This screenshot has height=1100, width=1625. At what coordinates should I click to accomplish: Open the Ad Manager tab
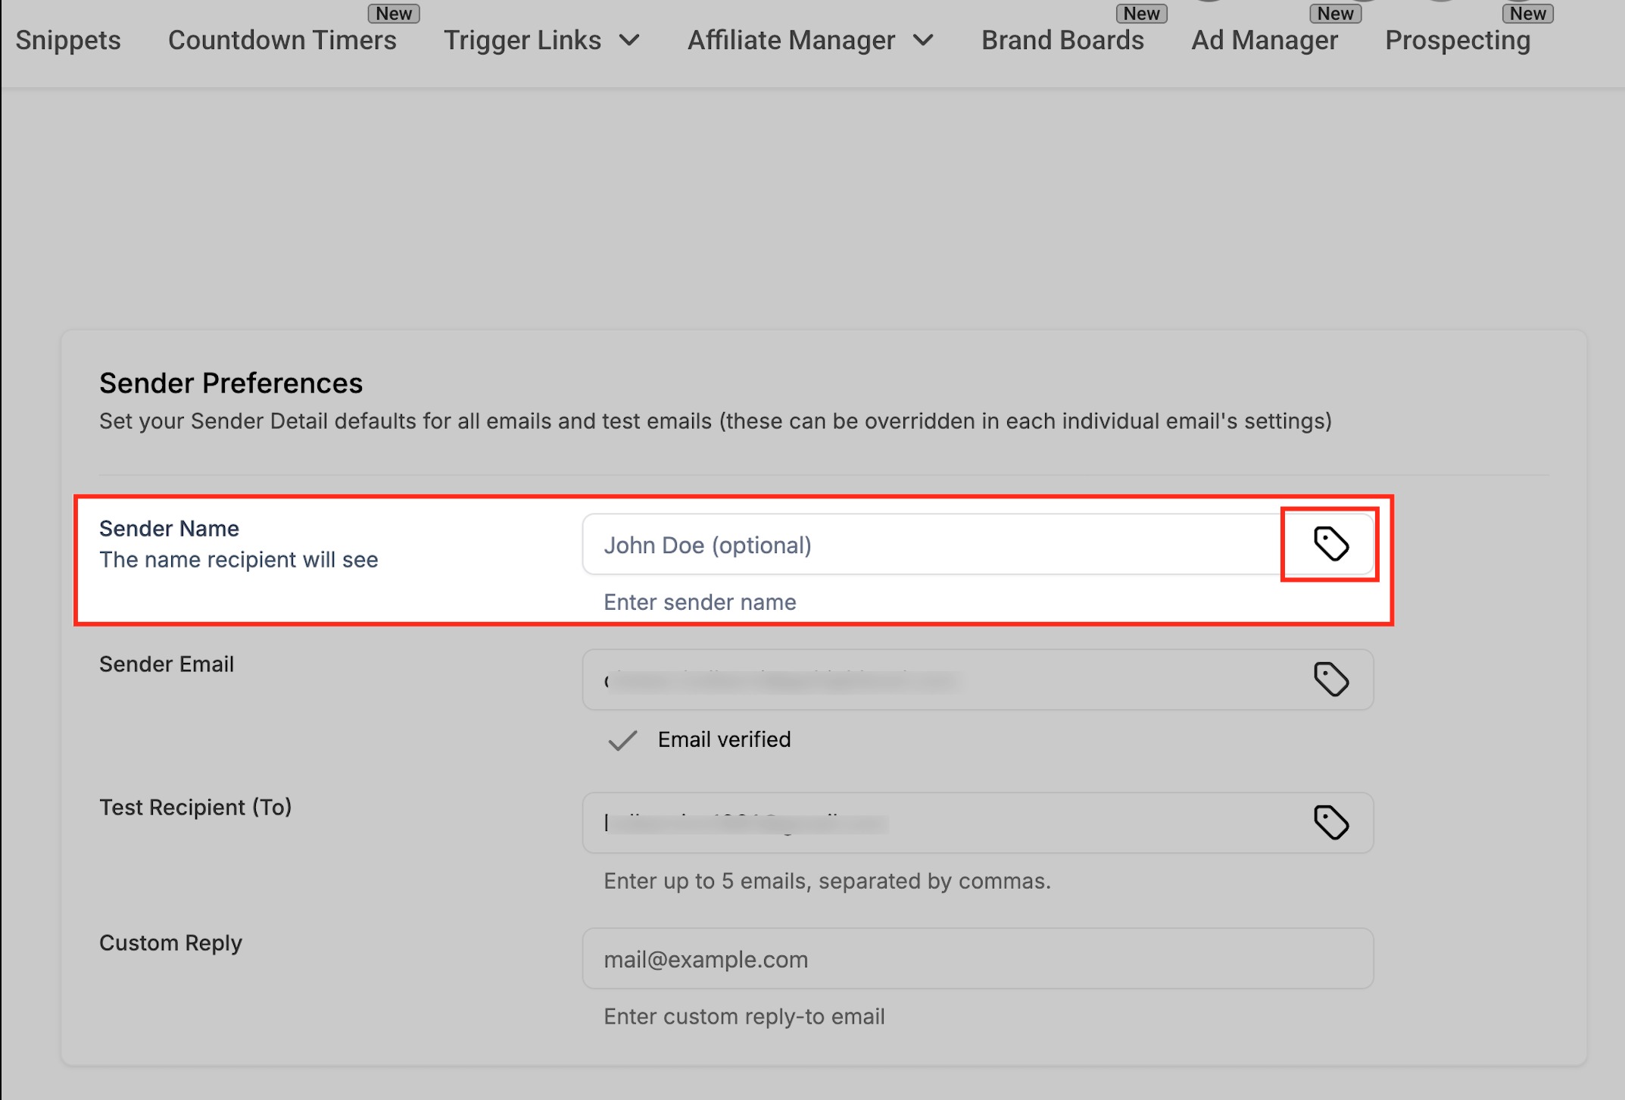coord(1265,40)
